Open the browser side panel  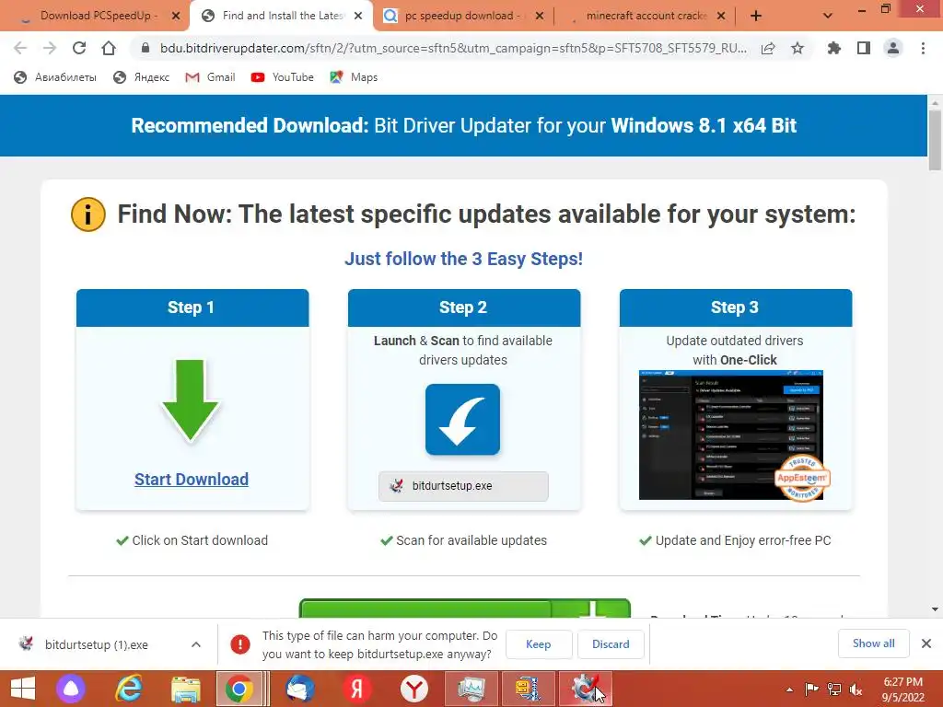(864, 48)
